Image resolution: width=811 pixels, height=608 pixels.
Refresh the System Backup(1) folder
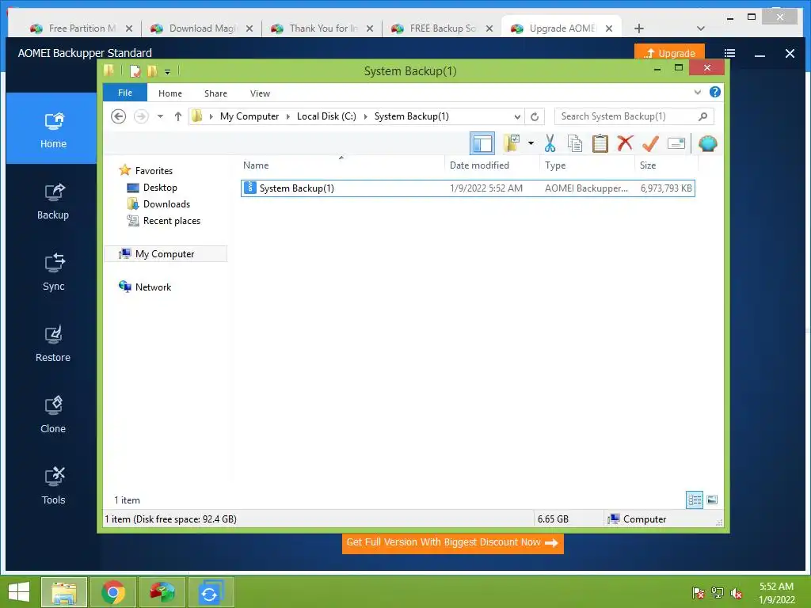[535, 116]
